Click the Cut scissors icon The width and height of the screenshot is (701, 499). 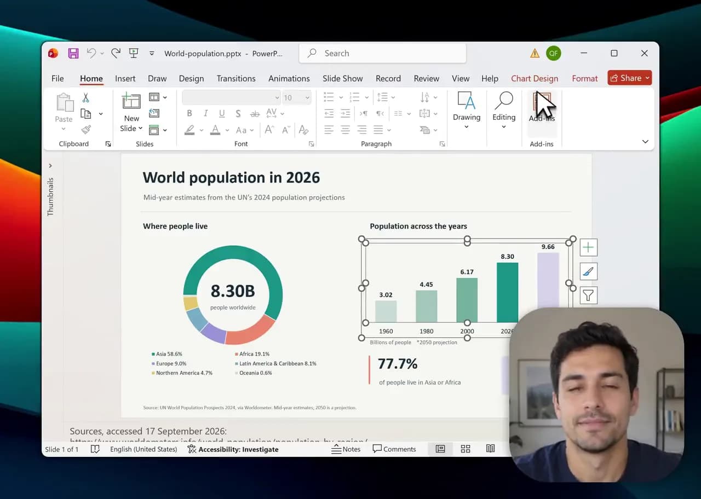pyautogui.click(x=86, y=98)
